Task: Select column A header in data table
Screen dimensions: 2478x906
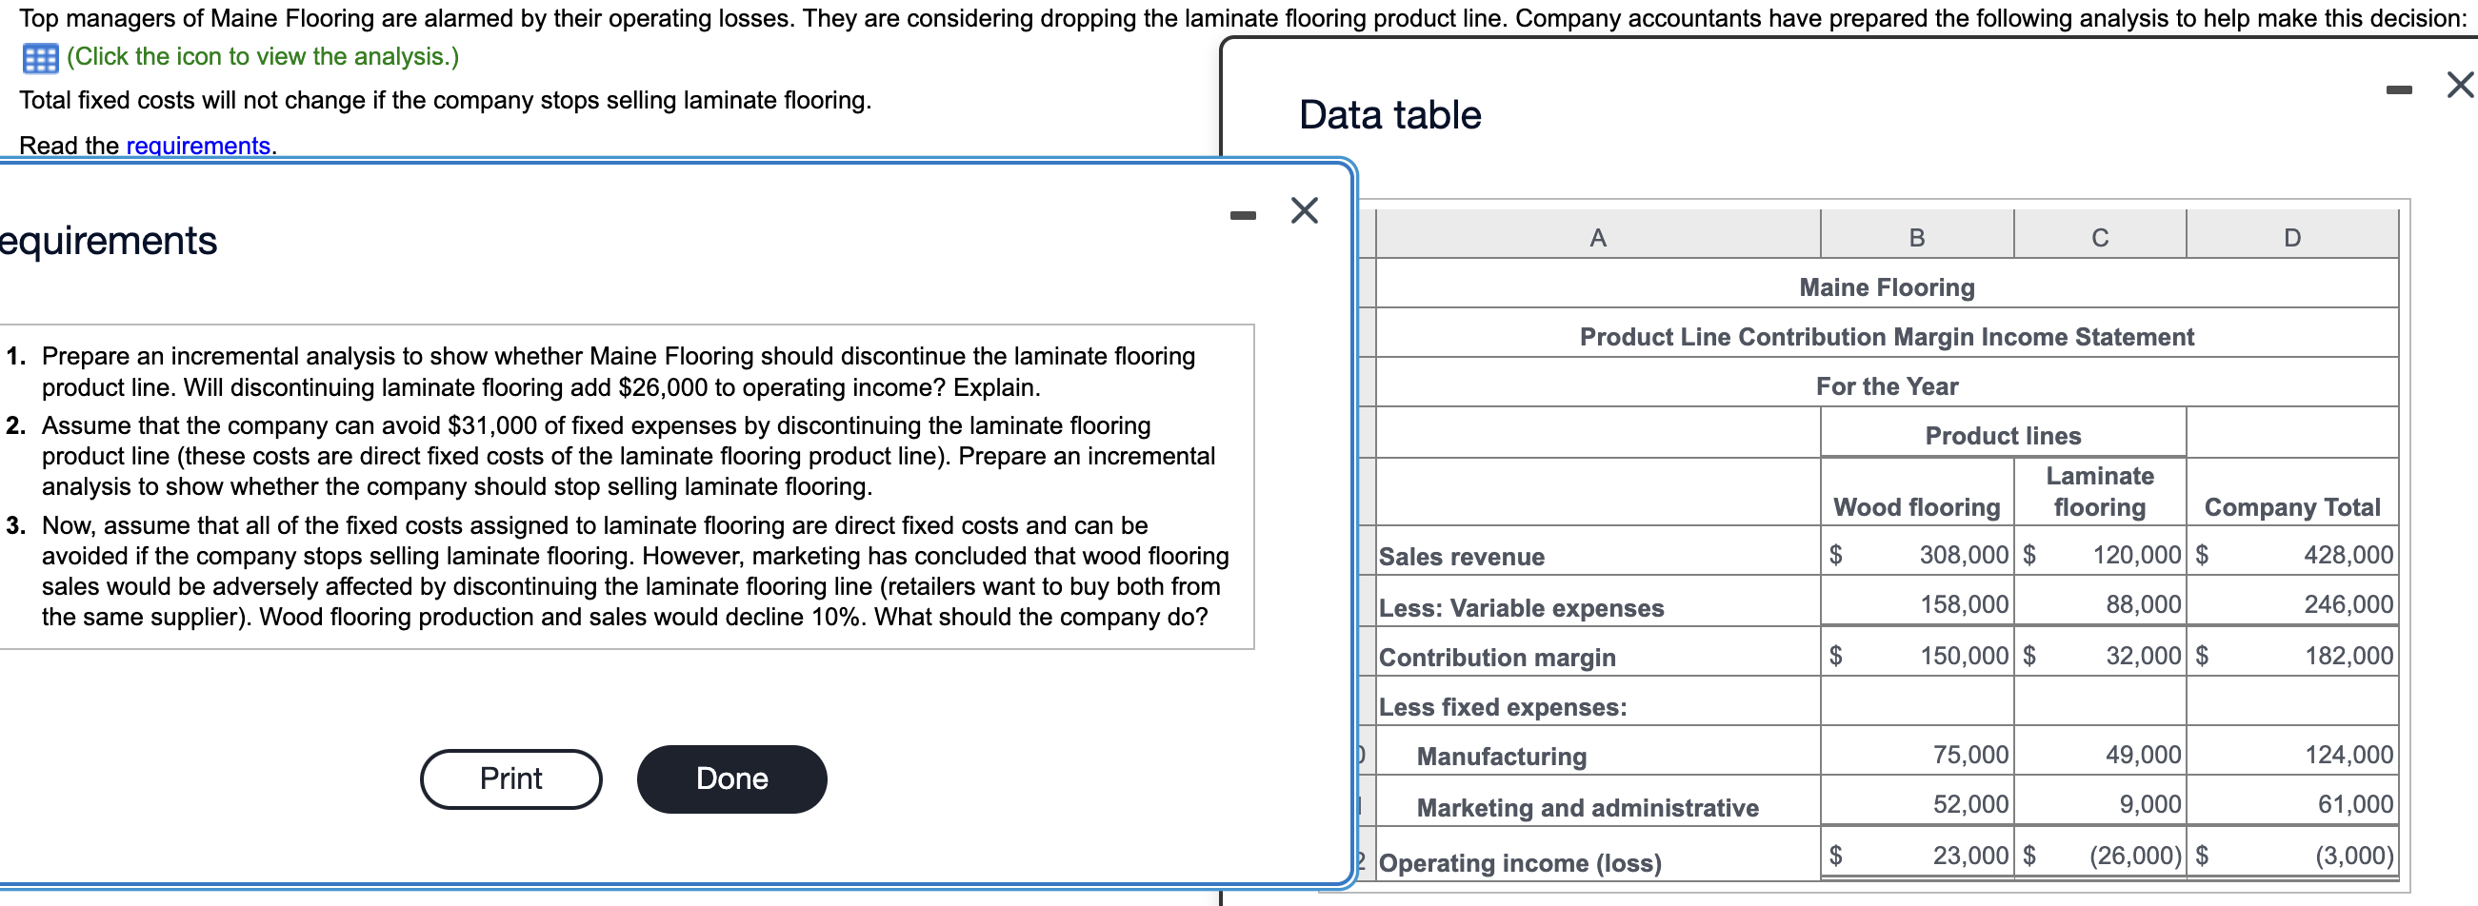Action: coord(1598,235)
